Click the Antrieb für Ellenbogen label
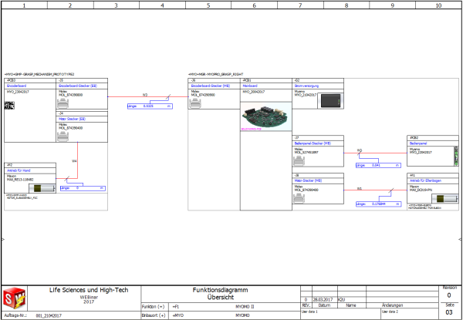463x320 pixels. coord(425,180)
